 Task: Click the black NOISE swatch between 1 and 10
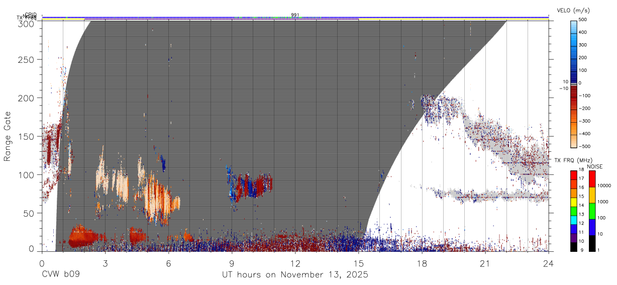[592, 243]
